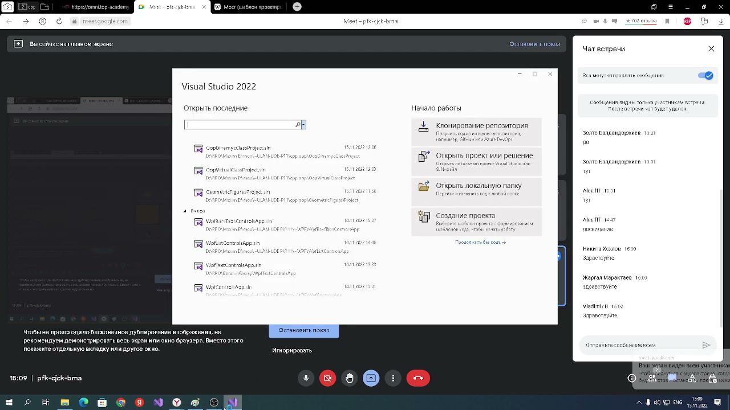Open Google Chrome from taskbar
The width and height of the screenshot is (730, 410).
(x=121, y=403)
